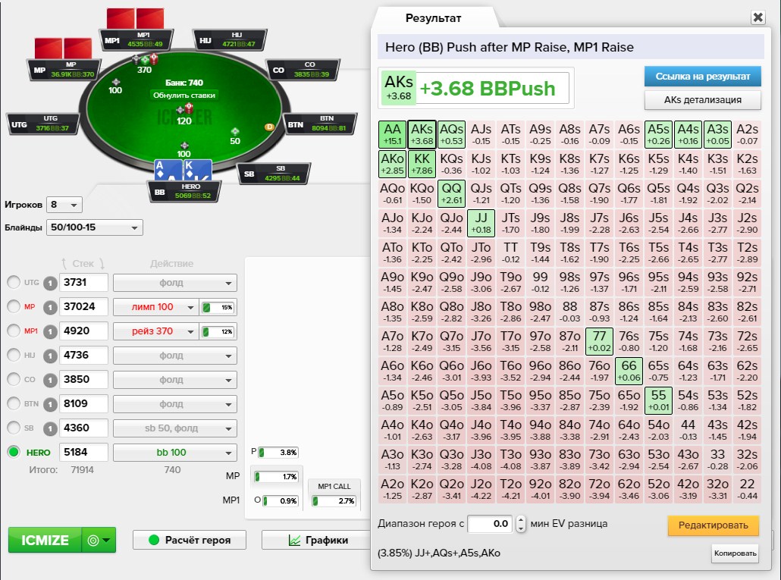Open BTN action dropdown

pyautogui.click(x=175, y=404)
